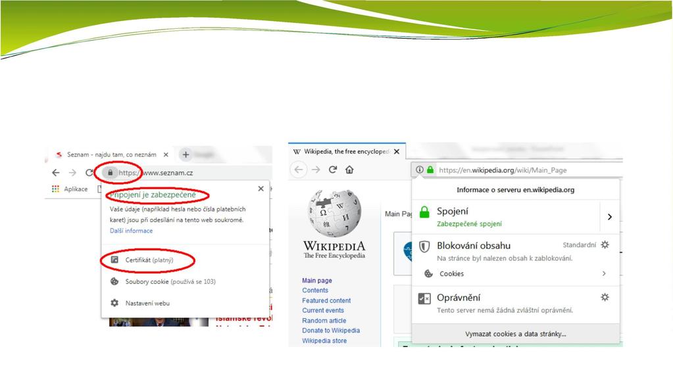Click the Zabezpečené spojení text
The width and height of the screenshot is (673, 372).
pyautogui.click(x=469, y=223)
